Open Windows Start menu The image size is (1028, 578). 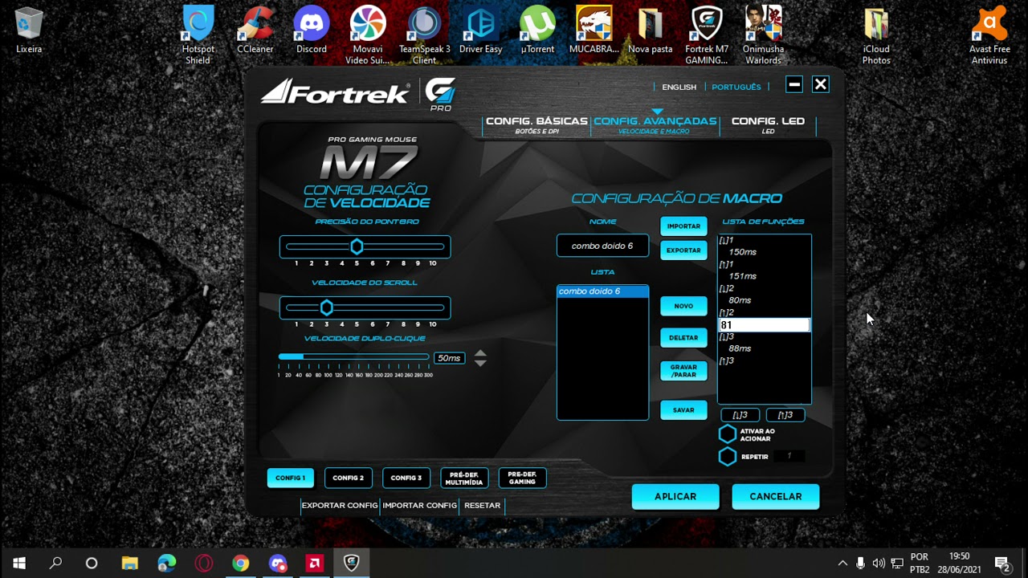(19, 563)
